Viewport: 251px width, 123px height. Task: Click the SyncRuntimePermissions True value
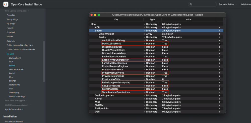[x=165, y=92]
